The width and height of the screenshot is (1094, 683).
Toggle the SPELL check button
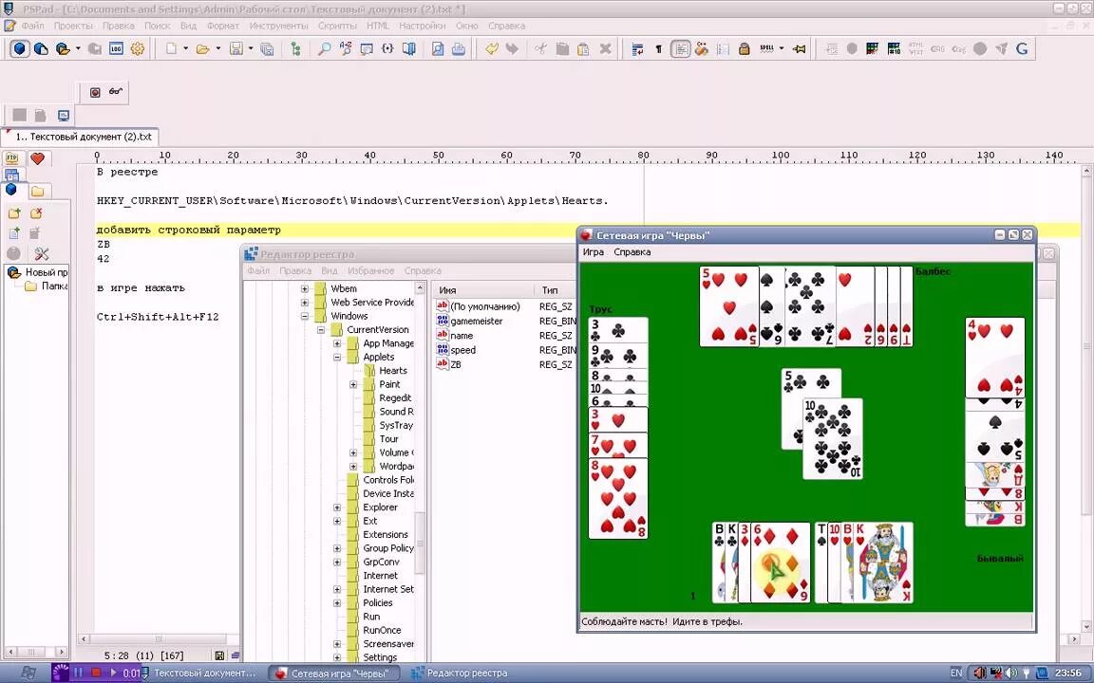tap(766, 48)
